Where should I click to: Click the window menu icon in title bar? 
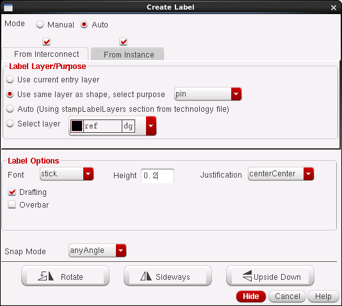click(x=8, y=8)
